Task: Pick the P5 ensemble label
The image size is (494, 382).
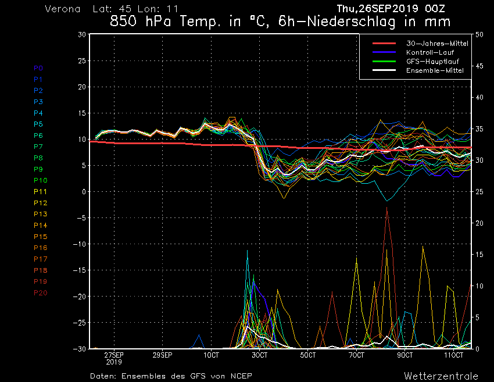Action: 38,124
